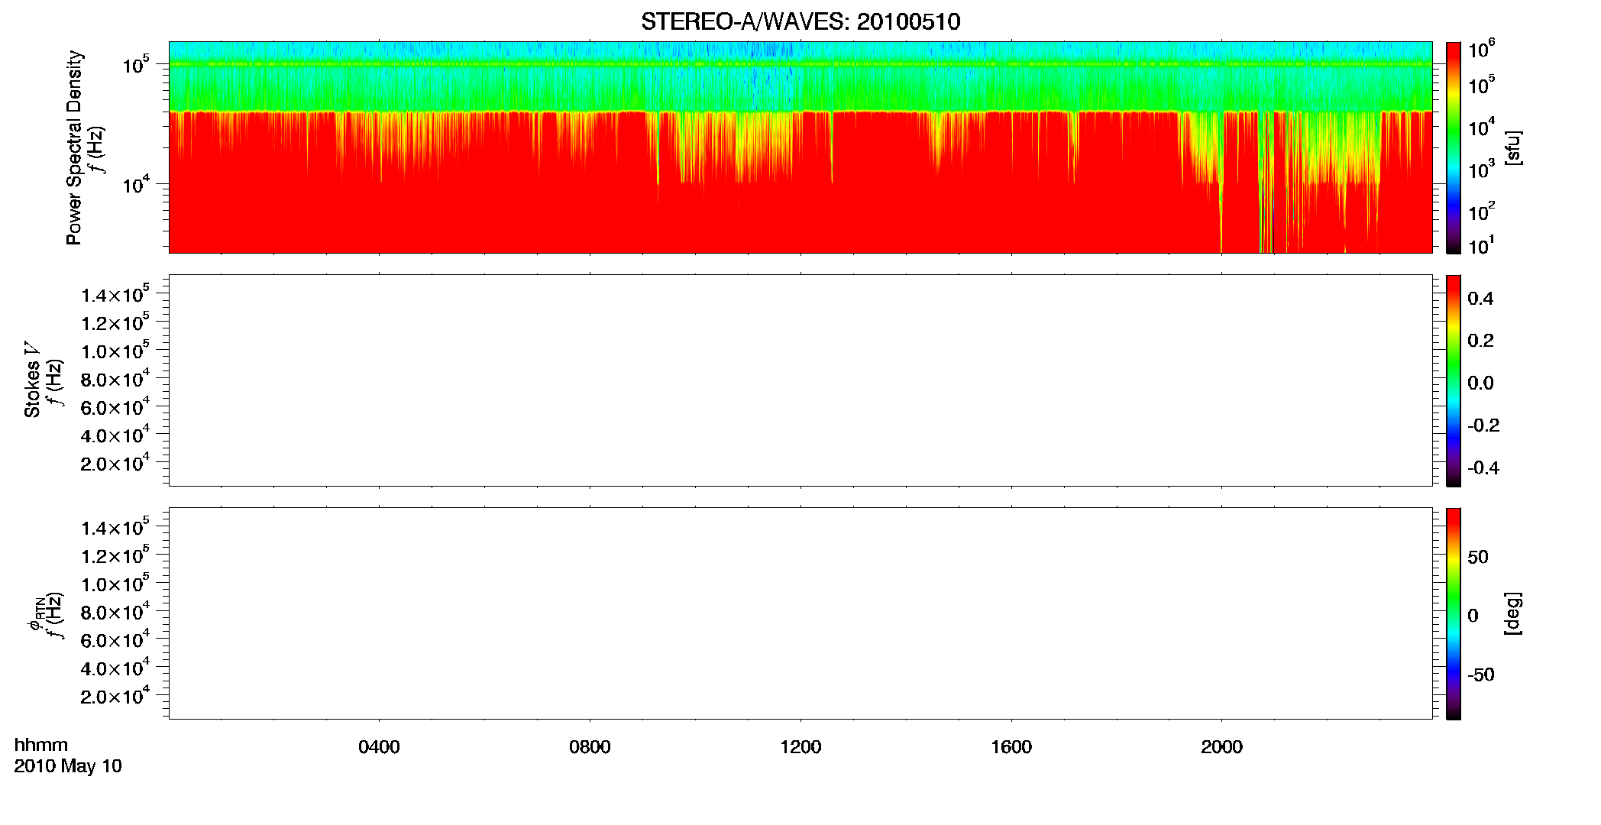Pick the sfu color scale bar
Screen dimensions: 1601x825
coord(1453,147)
